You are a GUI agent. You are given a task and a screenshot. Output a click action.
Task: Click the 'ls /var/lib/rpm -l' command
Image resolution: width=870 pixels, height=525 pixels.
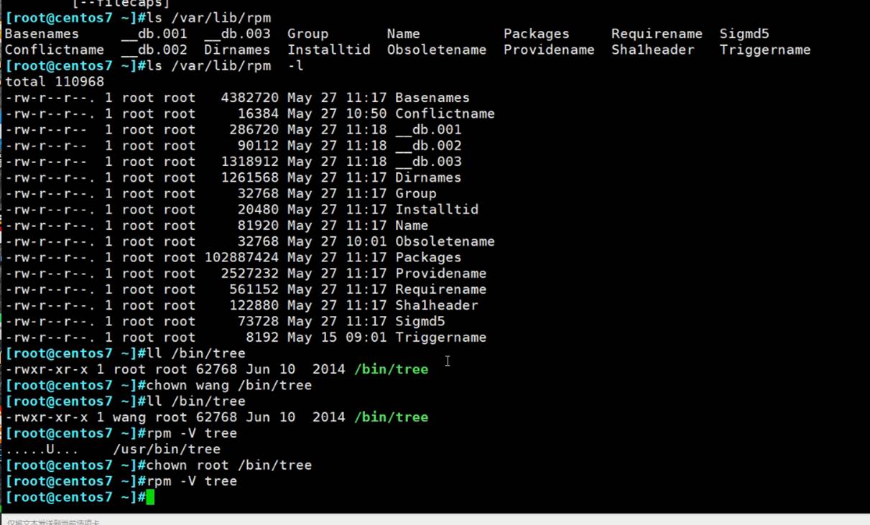click(x=224, y=66)
